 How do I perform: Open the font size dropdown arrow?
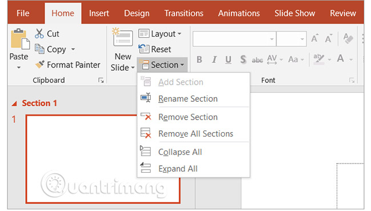tap(302, 39)
